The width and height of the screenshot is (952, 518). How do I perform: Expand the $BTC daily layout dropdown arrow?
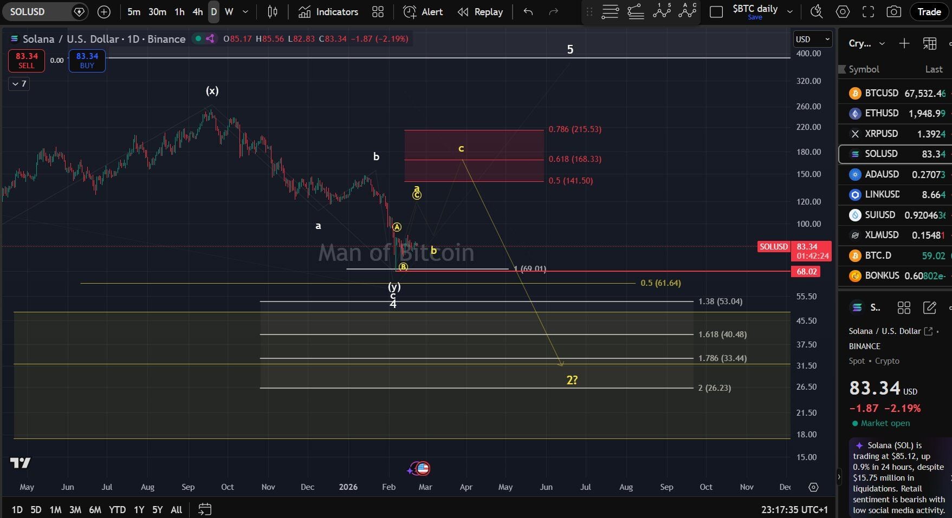pyautogui.click(x=790, y=11)
